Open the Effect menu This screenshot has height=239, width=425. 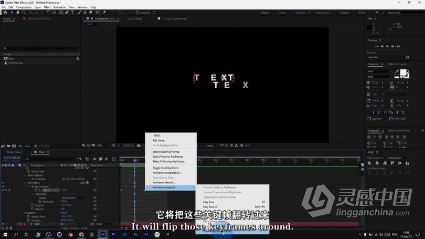47,7
